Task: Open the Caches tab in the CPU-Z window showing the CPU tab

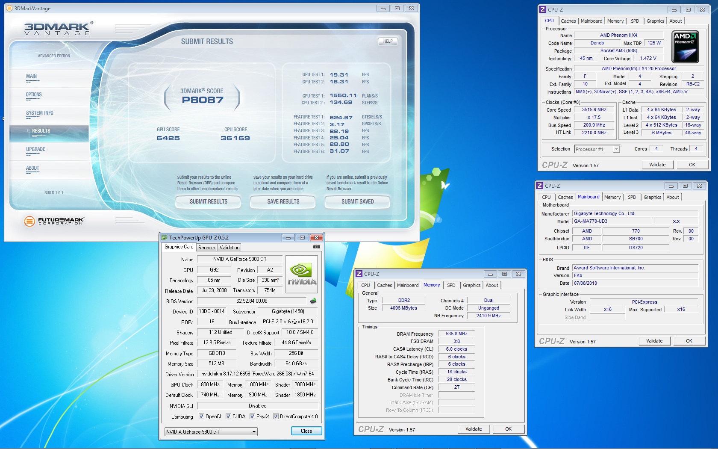Action: click(568, 21)
